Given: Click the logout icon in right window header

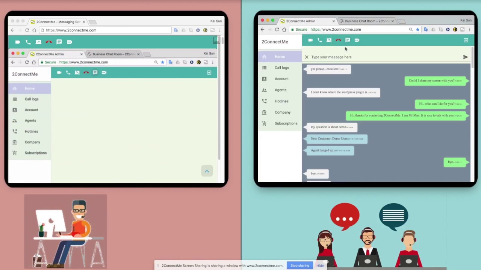Looking at the screenshot, I should pyautogui.click(x=466, y=40).
